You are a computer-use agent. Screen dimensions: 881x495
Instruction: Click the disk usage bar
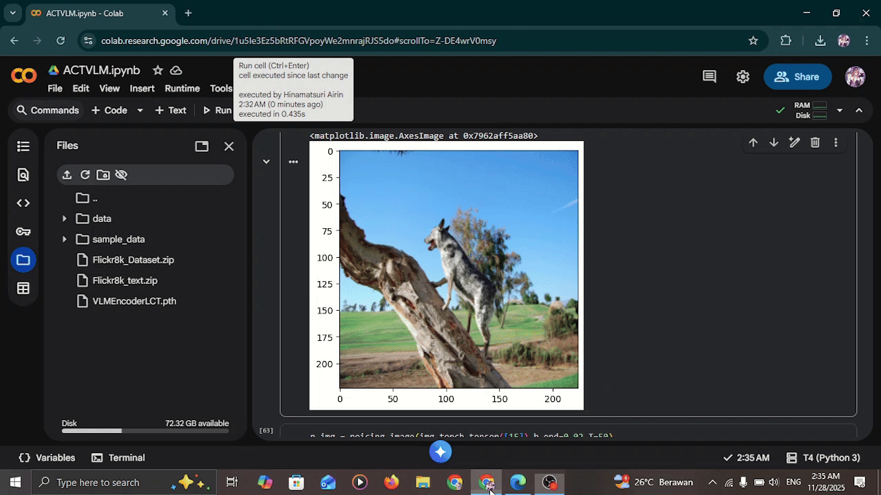pyautogui.click(x=145, y=431)
